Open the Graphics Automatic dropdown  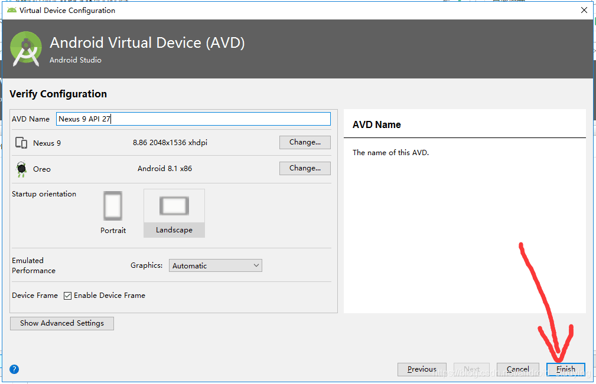[216, 265]
